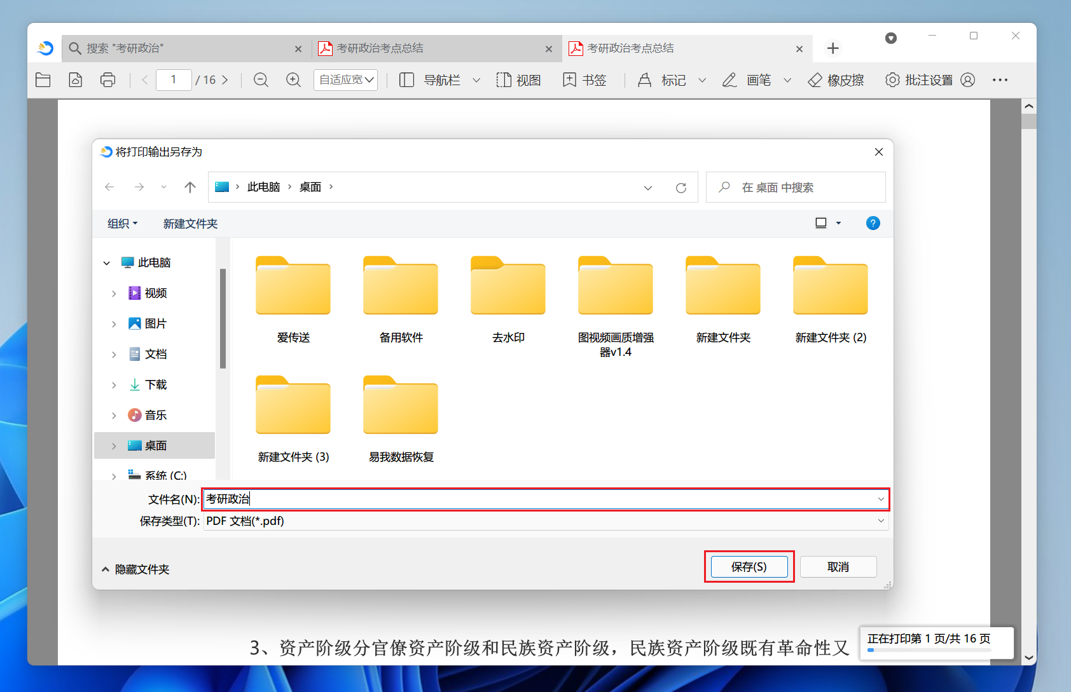The width and height of the screenshot is (1071, 692).
Task: Open recent locations dropdown arrow
Action: click(163, 187)
